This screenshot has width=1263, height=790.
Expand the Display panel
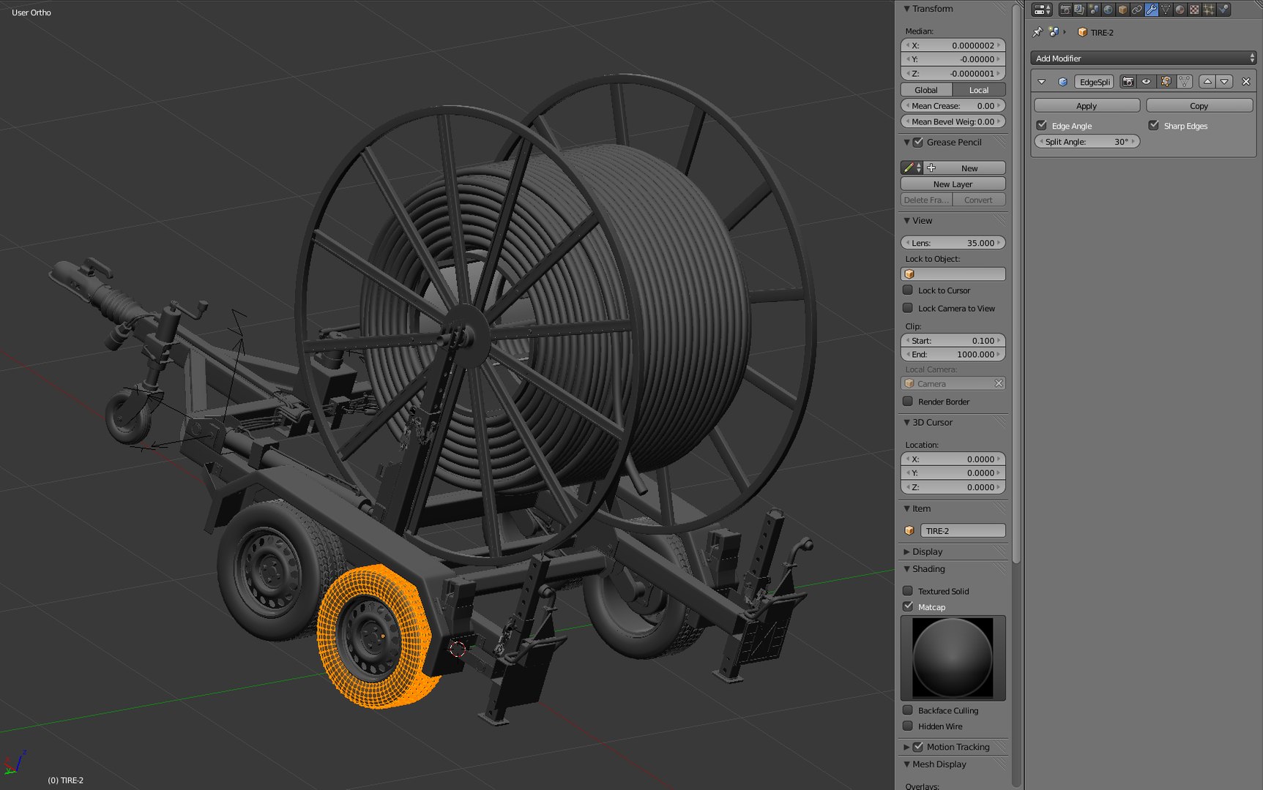[x=906, y=552]
